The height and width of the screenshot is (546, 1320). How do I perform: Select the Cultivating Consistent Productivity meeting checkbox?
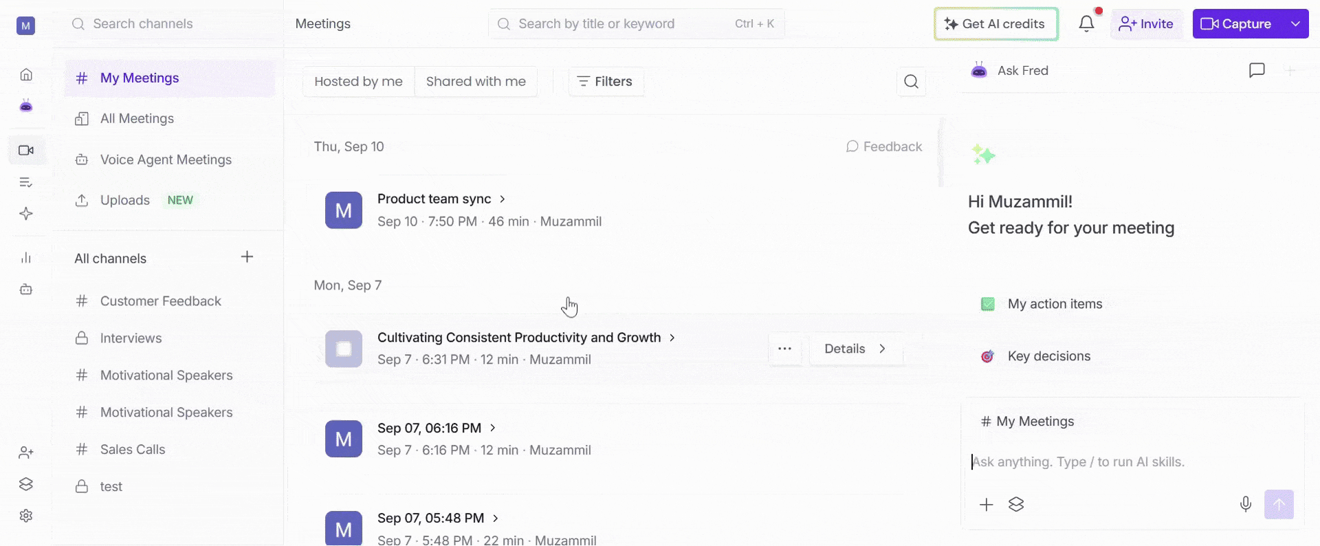pos(344,349)
